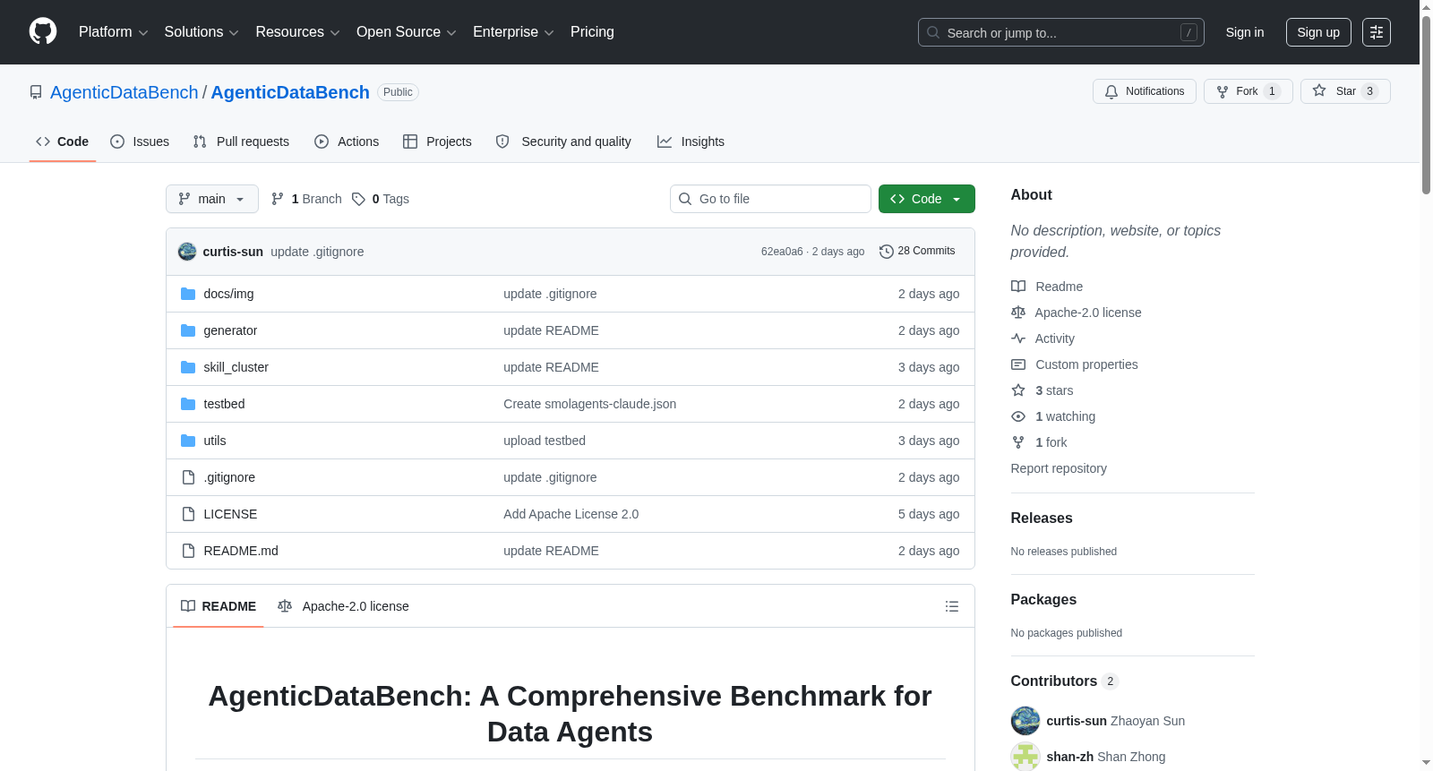Click the .gitignore file icon

pos(188,477)
